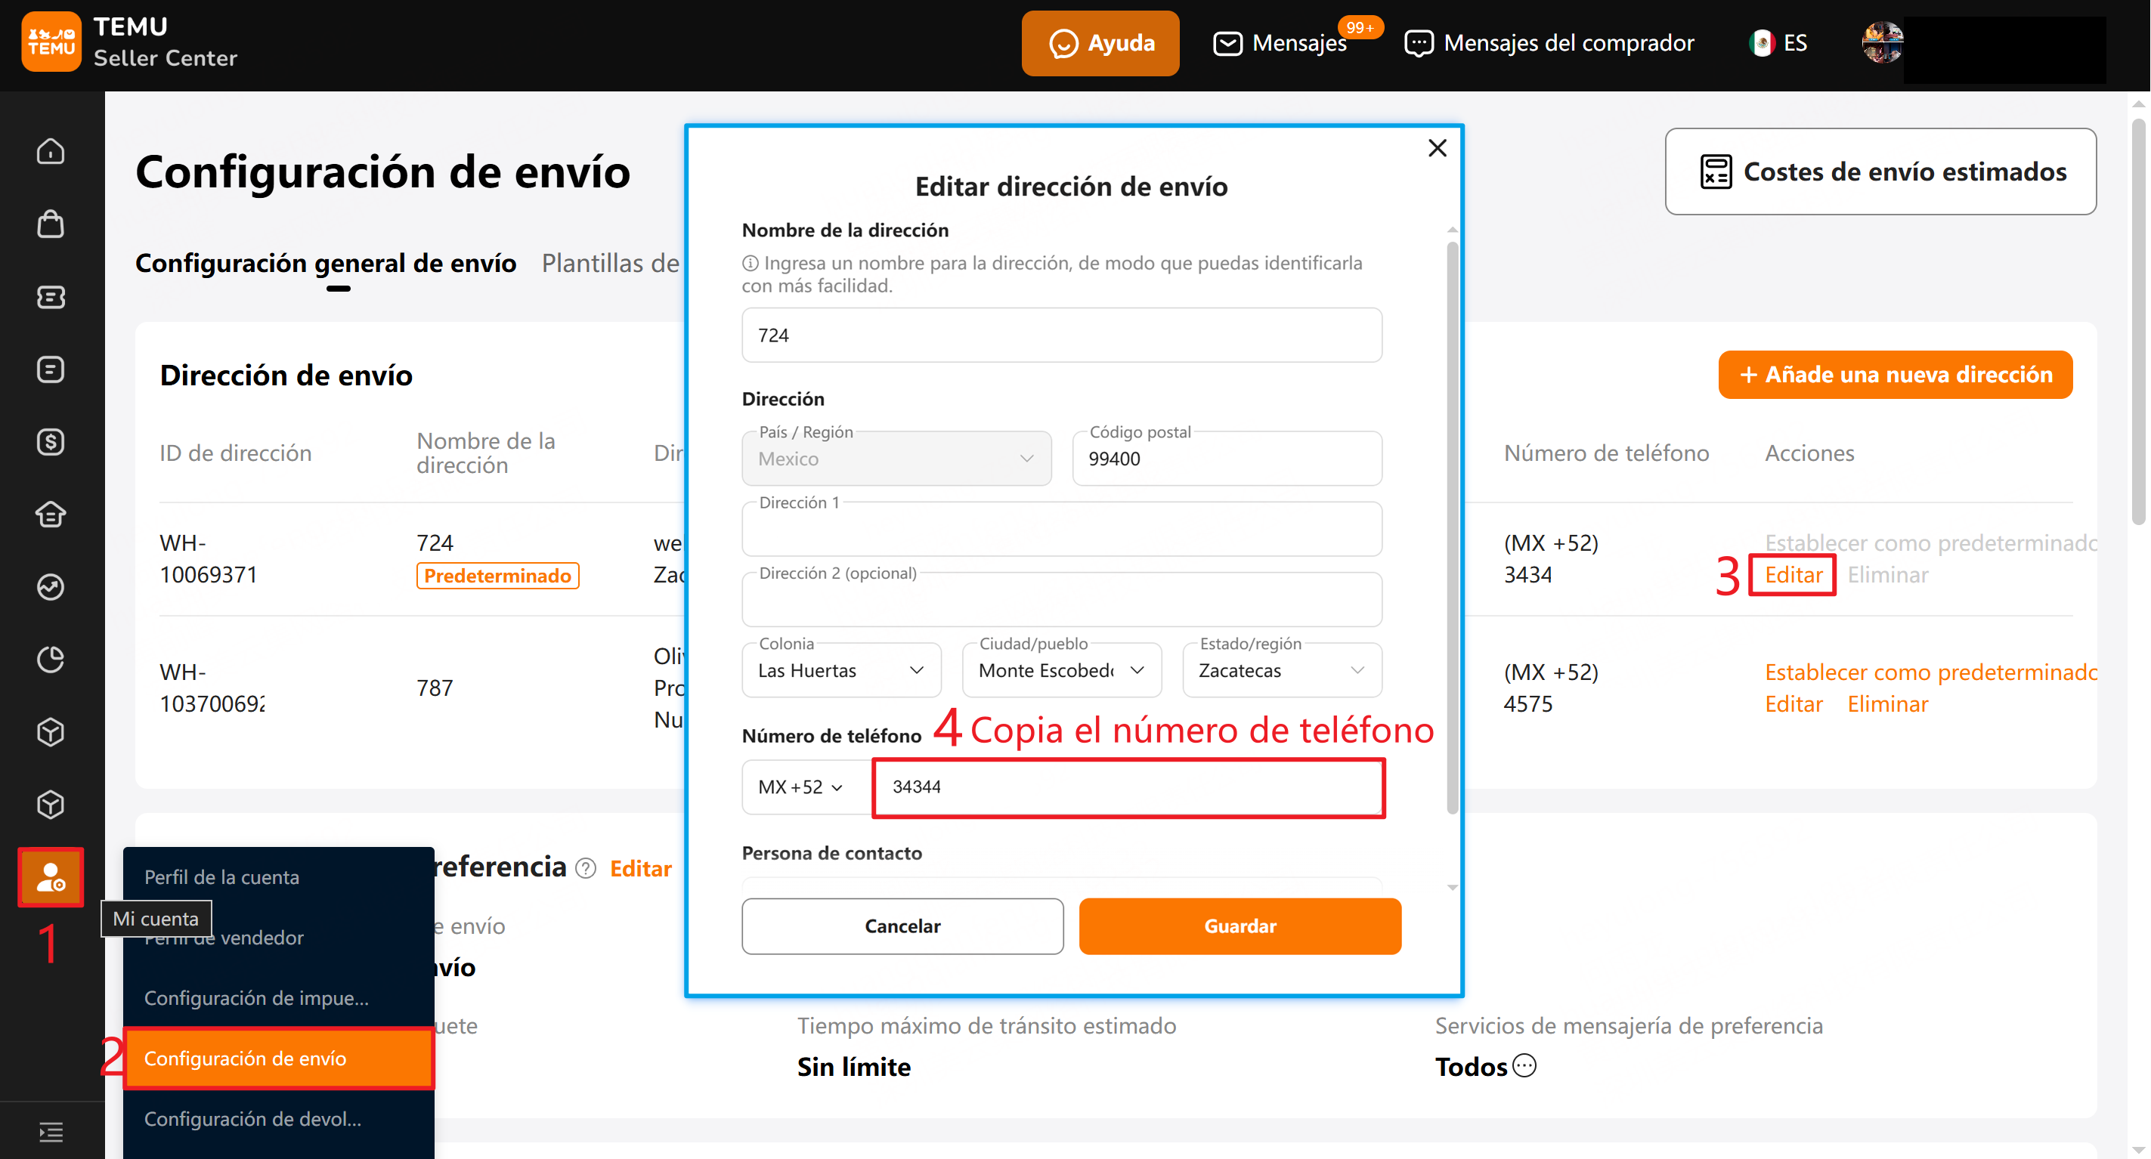Screen dimensions: 2151x1159
Task: Open the storefront house icon in the sidebar
Action: click(x=51, y=515)
